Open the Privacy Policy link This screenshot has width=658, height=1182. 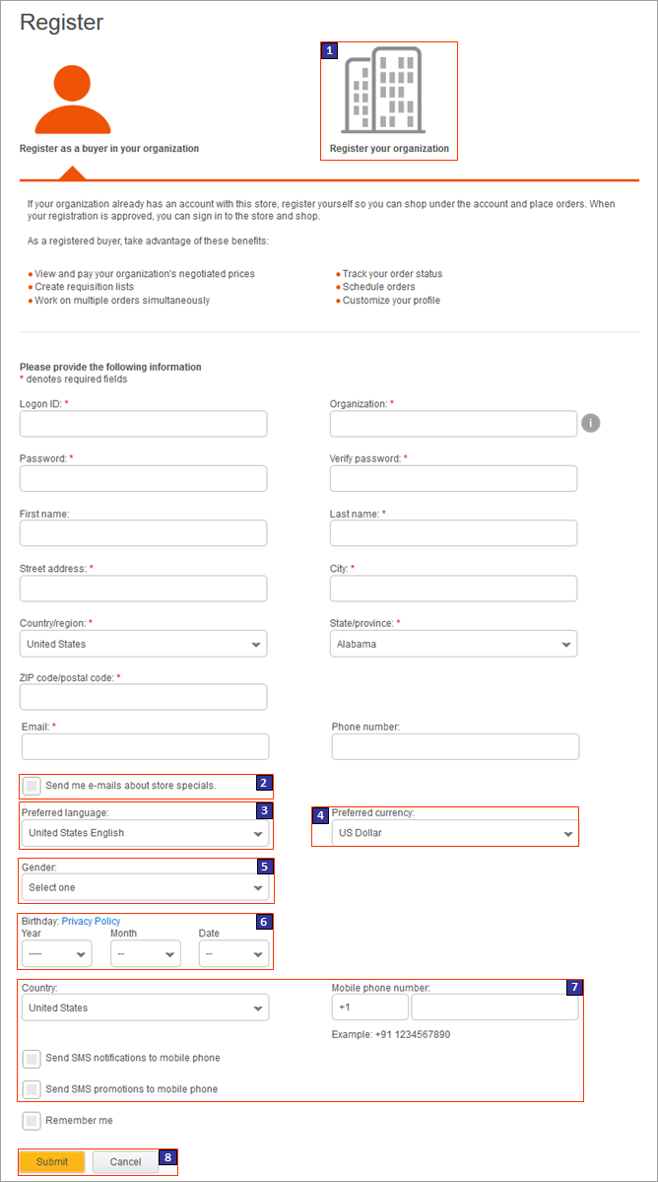91,921
